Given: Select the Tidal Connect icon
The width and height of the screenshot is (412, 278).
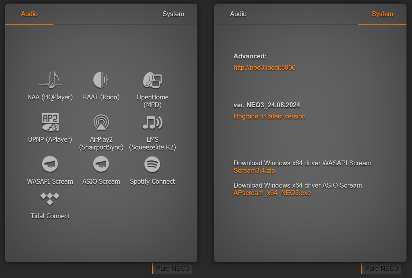Looking at the screenshot, I should [x=50, y=199].
